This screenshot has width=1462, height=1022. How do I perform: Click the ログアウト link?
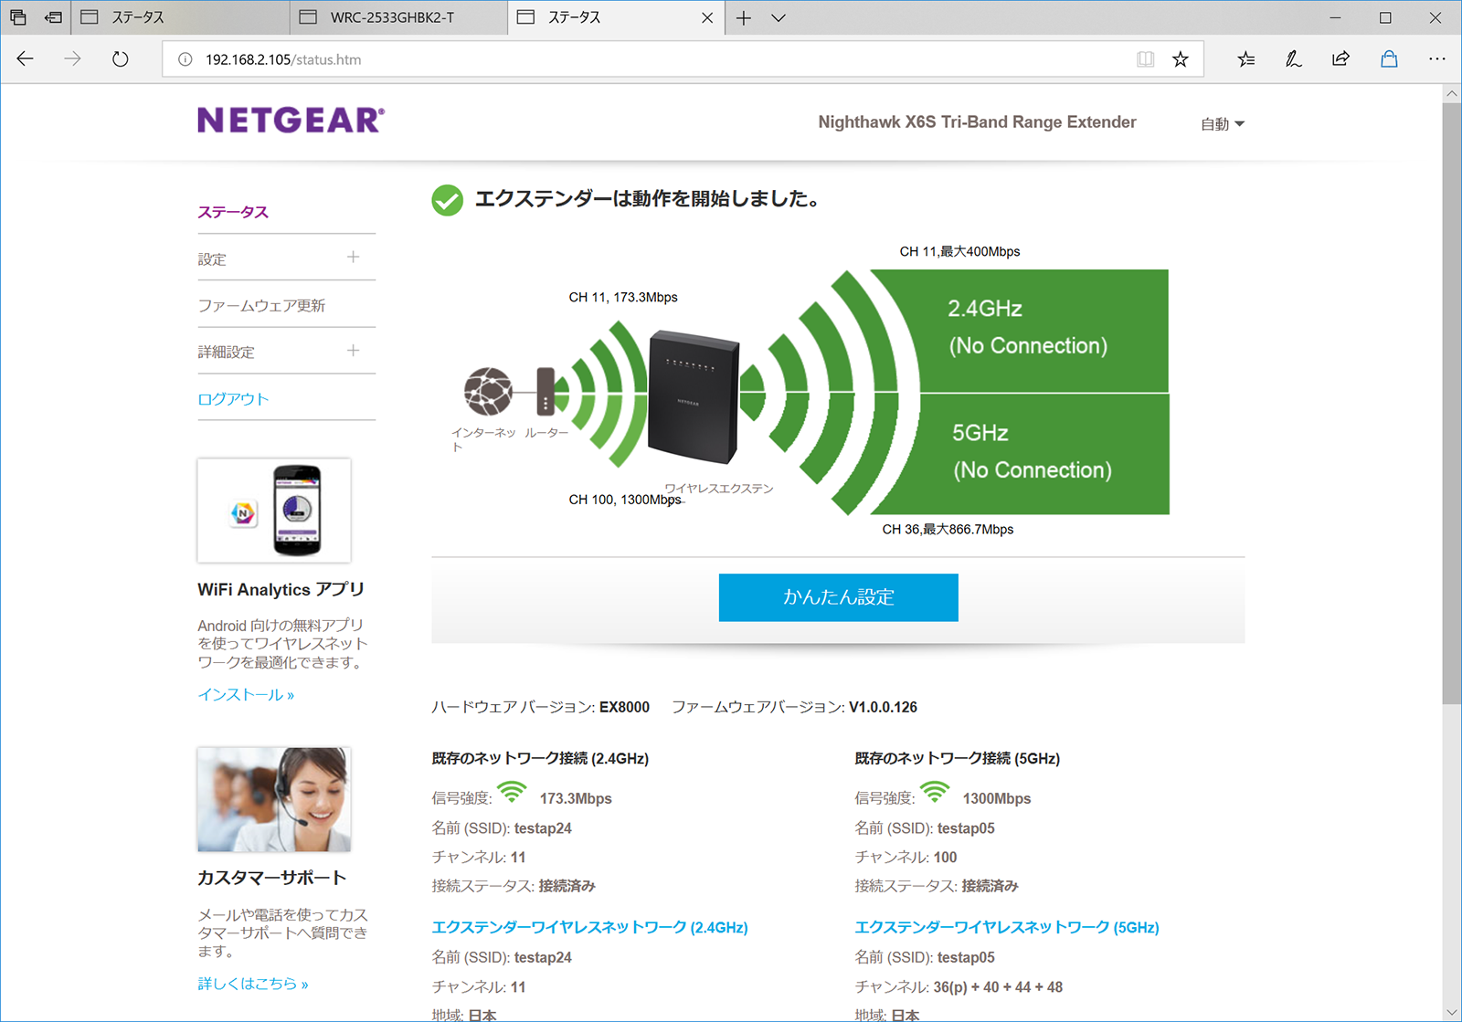pyautogui.click(x=233, y=398)
